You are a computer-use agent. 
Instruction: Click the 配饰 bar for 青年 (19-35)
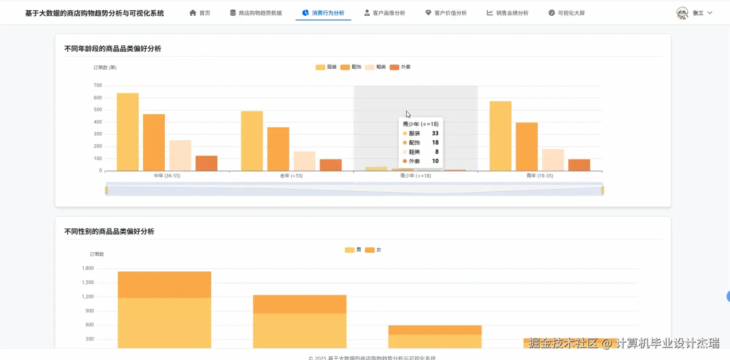[527, 147]
